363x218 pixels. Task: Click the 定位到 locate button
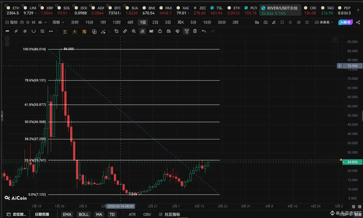pyautogui.click(x=16, y=214)
